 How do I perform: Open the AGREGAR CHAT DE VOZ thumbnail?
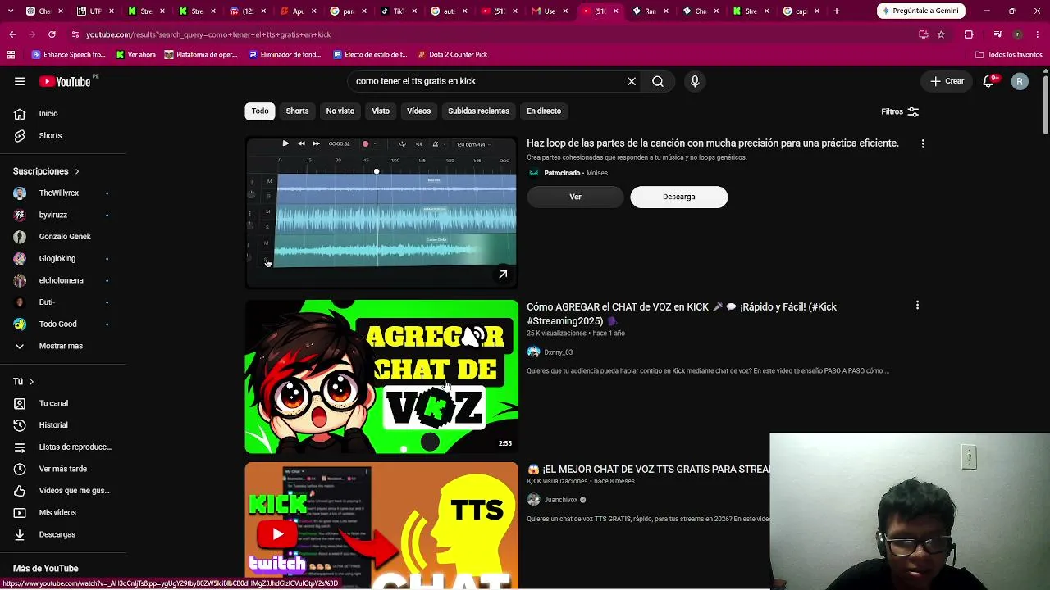click(x=381, y=376)
